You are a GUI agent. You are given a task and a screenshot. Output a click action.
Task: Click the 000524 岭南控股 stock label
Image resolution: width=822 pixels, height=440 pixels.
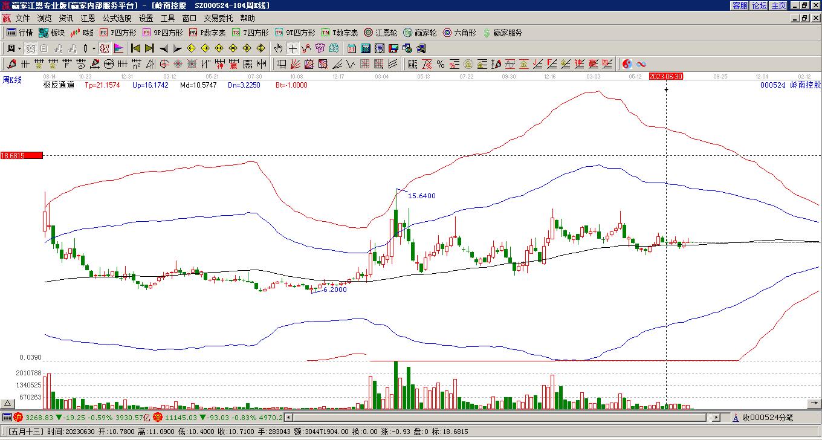(791, 85)
